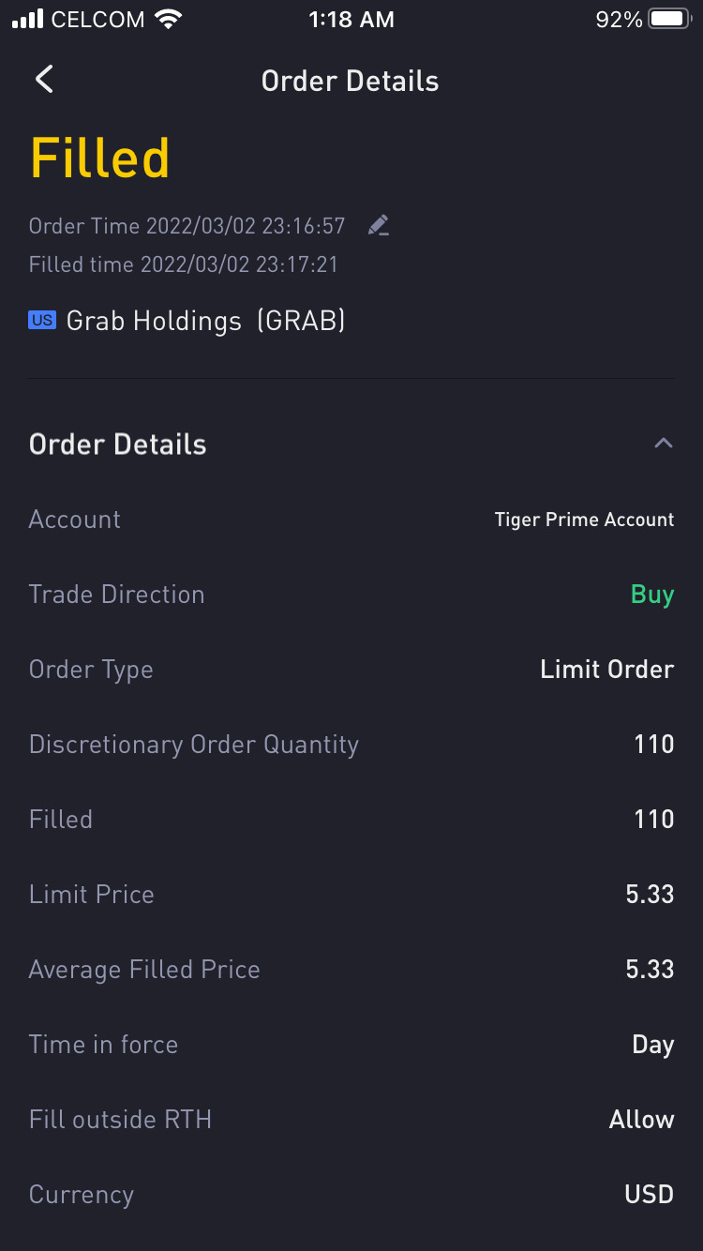Tap Tiger Prime Account value

[584, 520]
